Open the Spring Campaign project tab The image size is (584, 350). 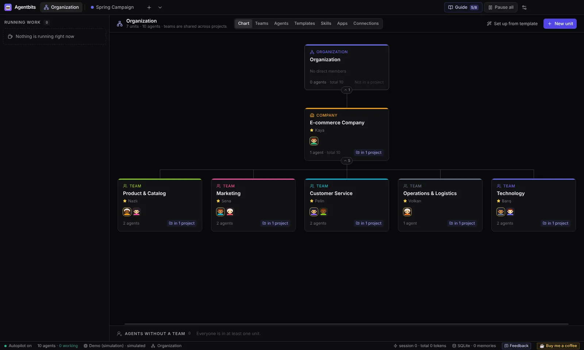112,7
